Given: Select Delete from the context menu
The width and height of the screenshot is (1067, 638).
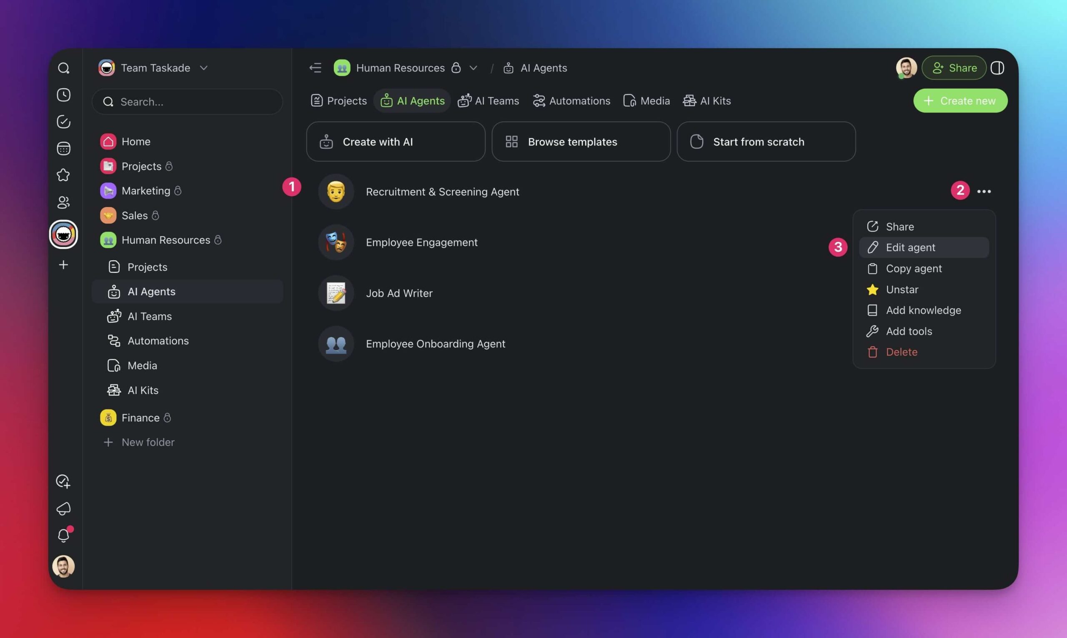Looking at the screenshot, I should (x=902, y=351).
